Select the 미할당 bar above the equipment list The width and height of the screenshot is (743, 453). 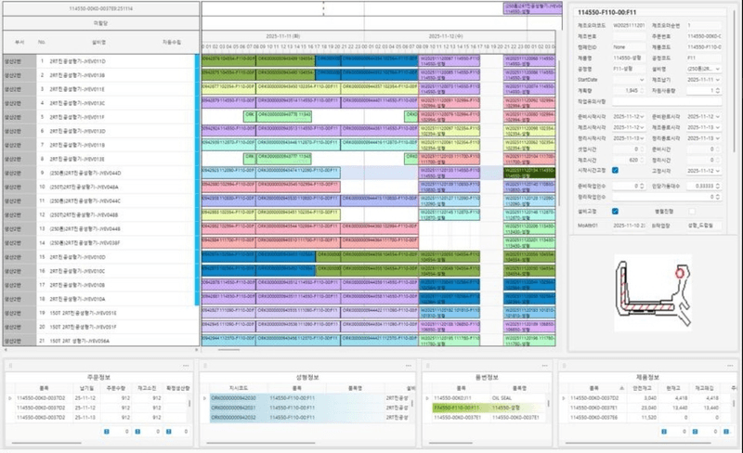101,23
